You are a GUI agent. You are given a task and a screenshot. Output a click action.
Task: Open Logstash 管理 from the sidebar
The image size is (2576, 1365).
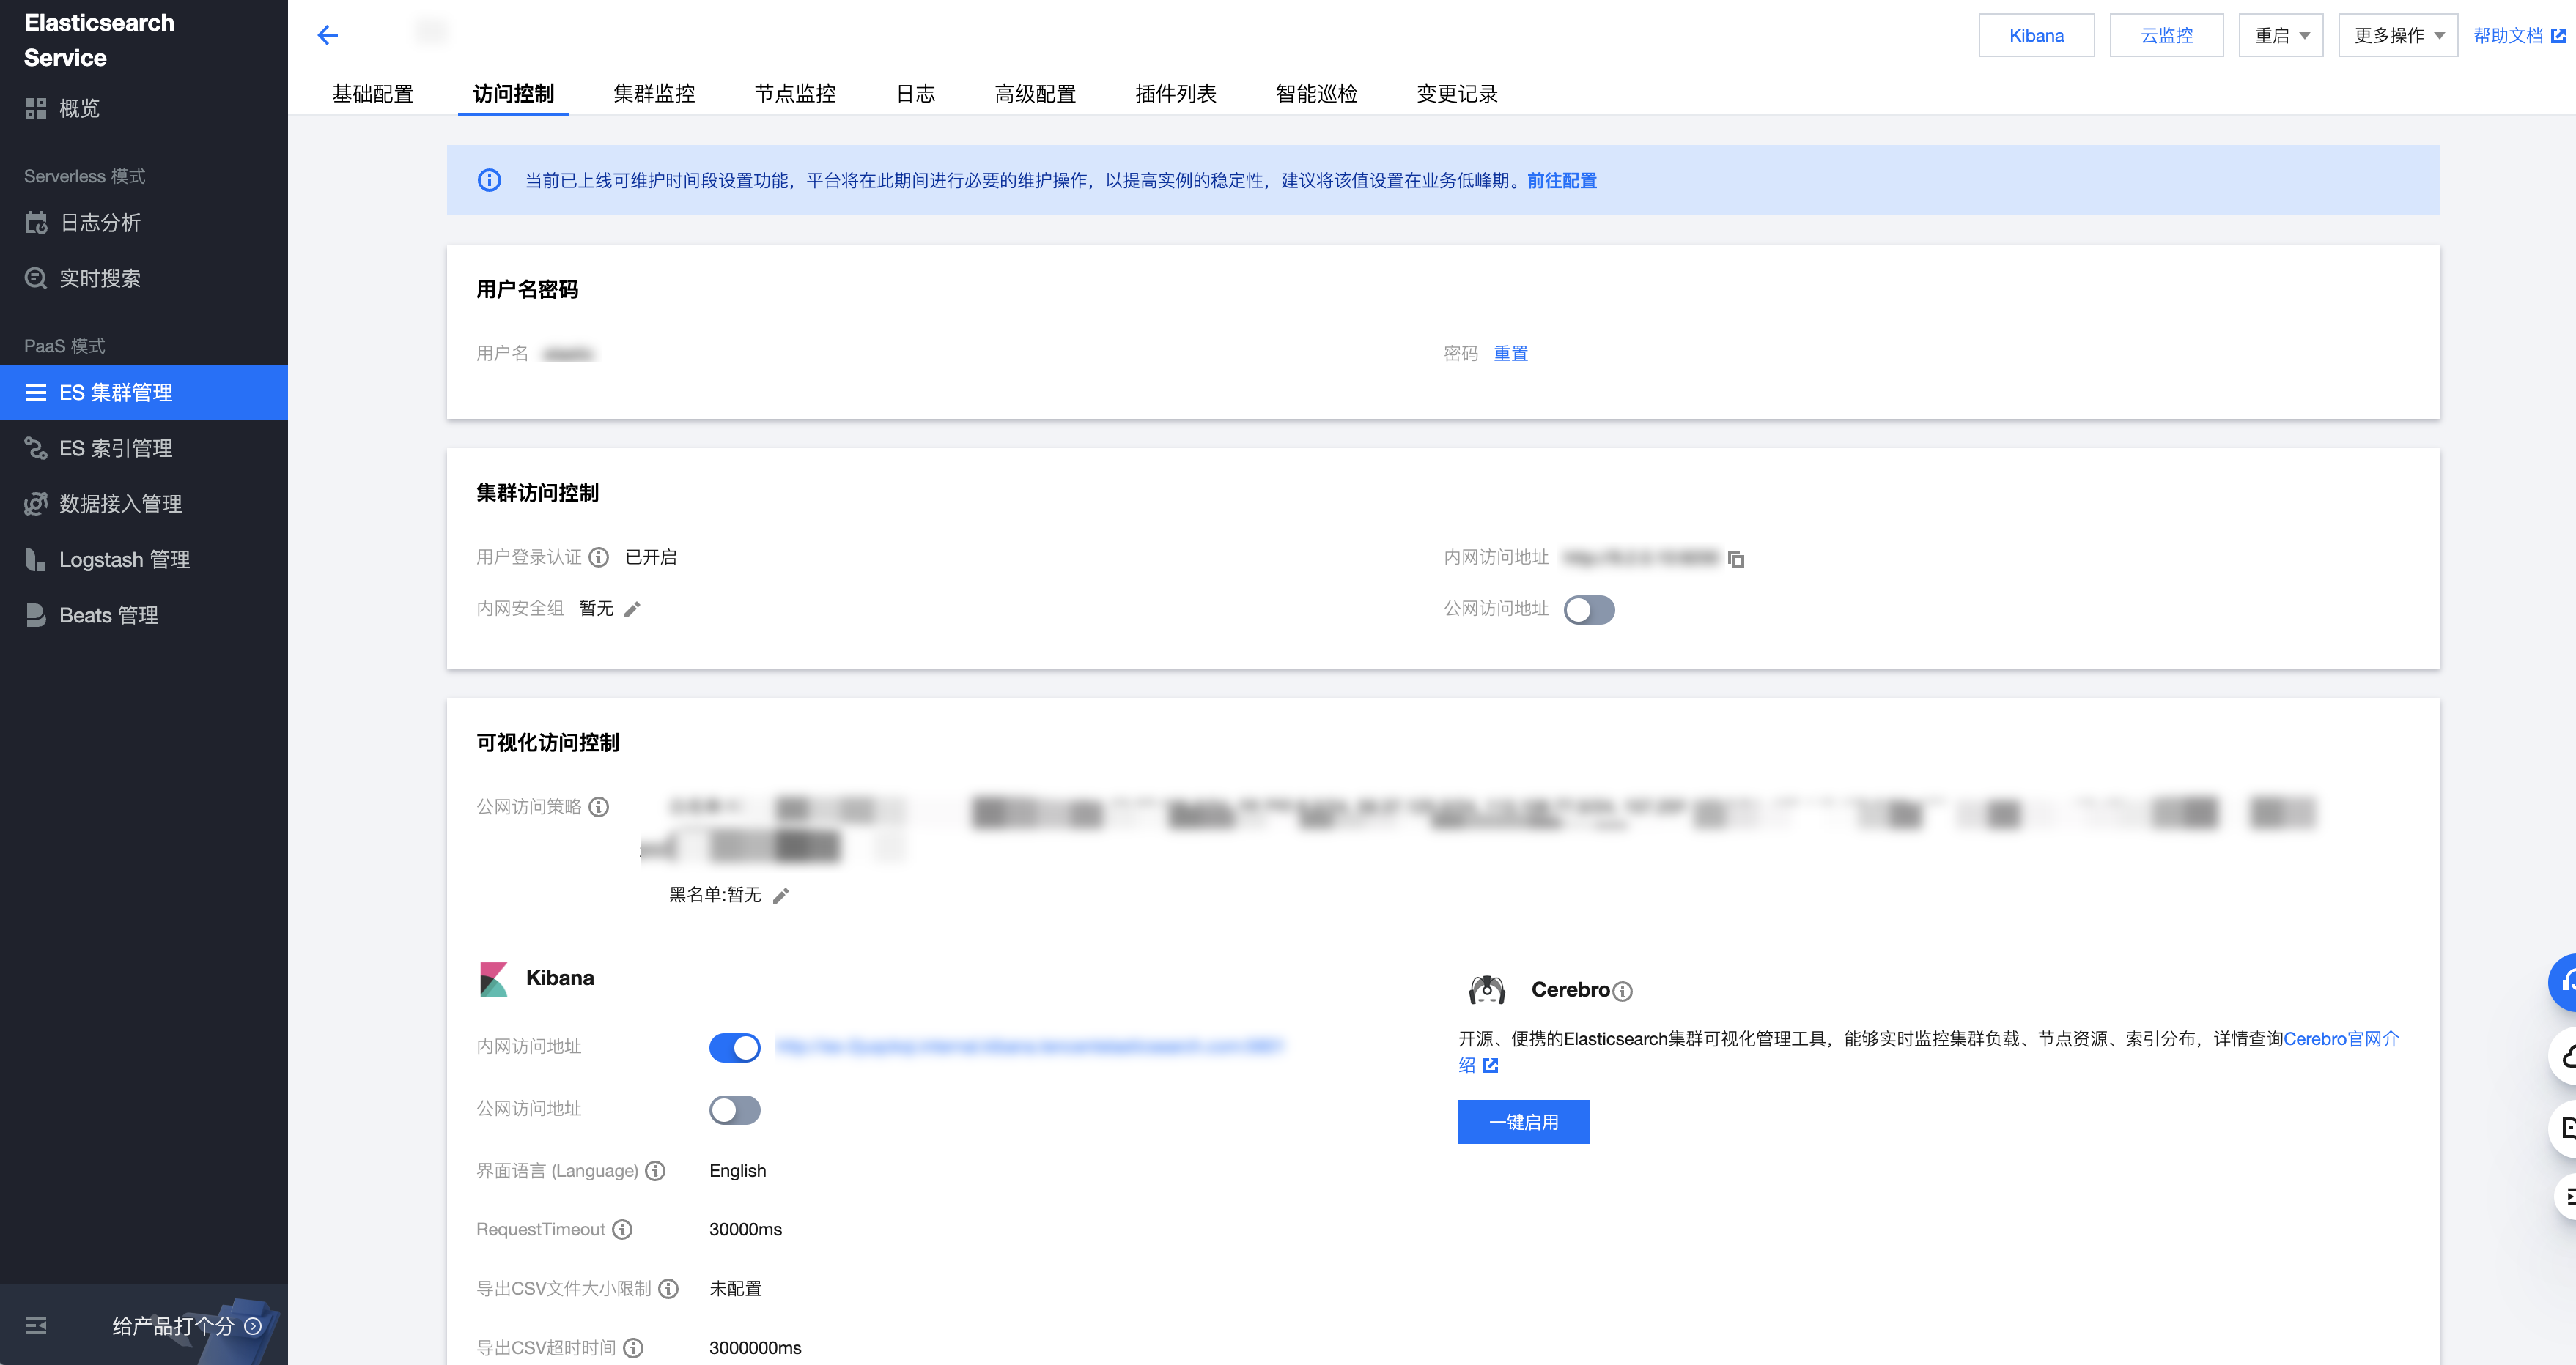coord(123,559)
